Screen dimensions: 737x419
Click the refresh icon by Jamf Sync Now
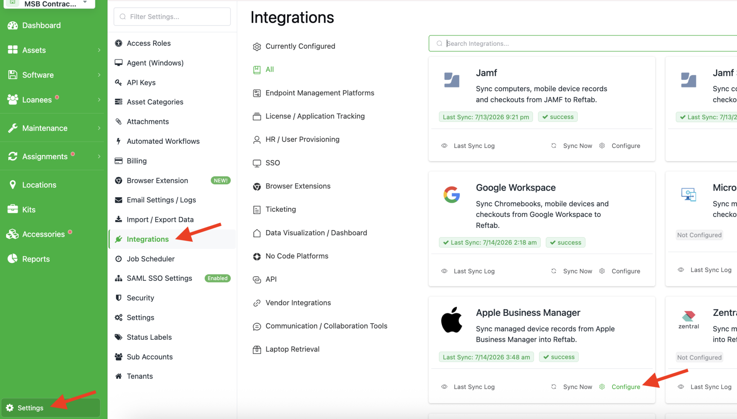pyautogui.click(x=554, y=146)
